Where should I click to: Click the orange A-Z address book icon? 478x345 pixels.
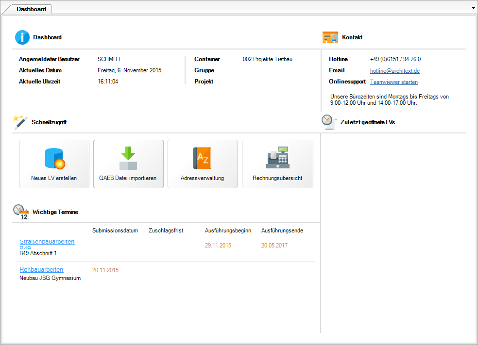point(202,158)
